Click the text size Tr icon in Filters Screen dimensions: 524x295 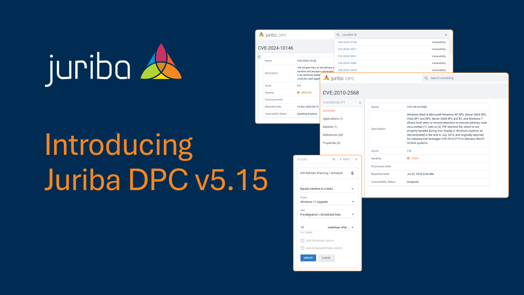click(x=334, y=159)
